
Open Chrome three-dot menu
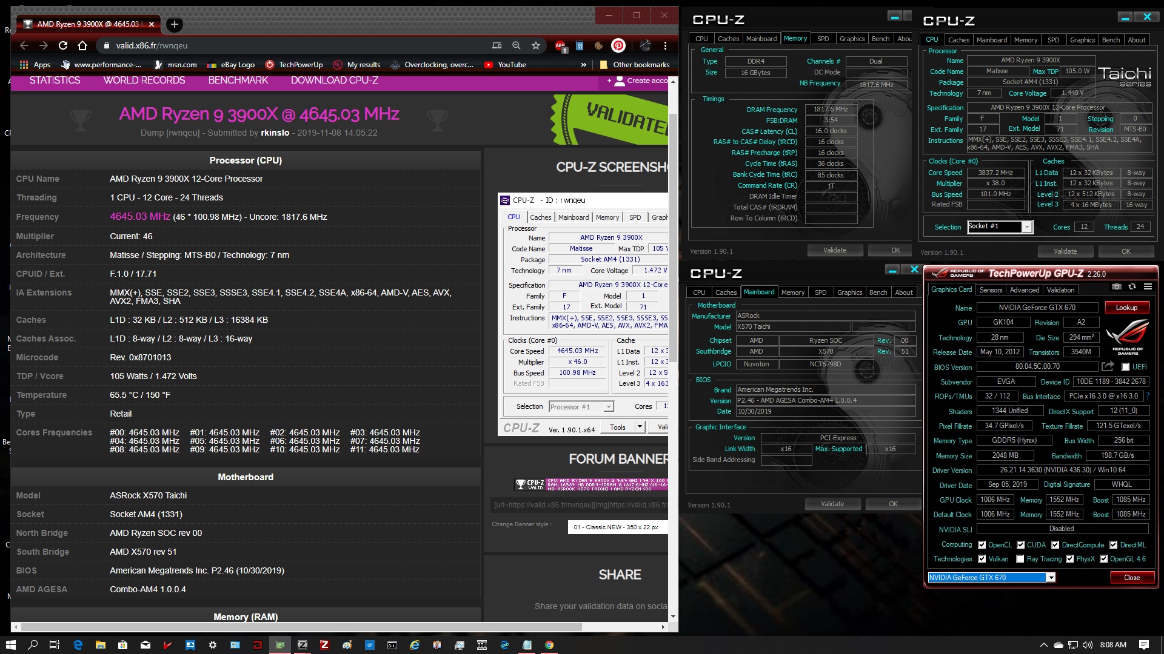click(x=665, y=45)
